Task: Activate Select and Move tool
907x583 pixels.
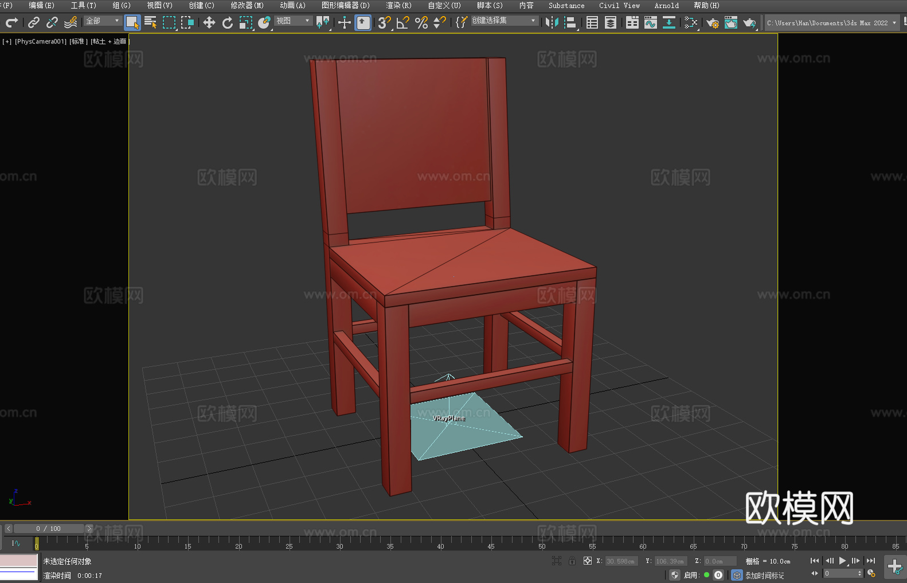Action: [x=209, y=22]
